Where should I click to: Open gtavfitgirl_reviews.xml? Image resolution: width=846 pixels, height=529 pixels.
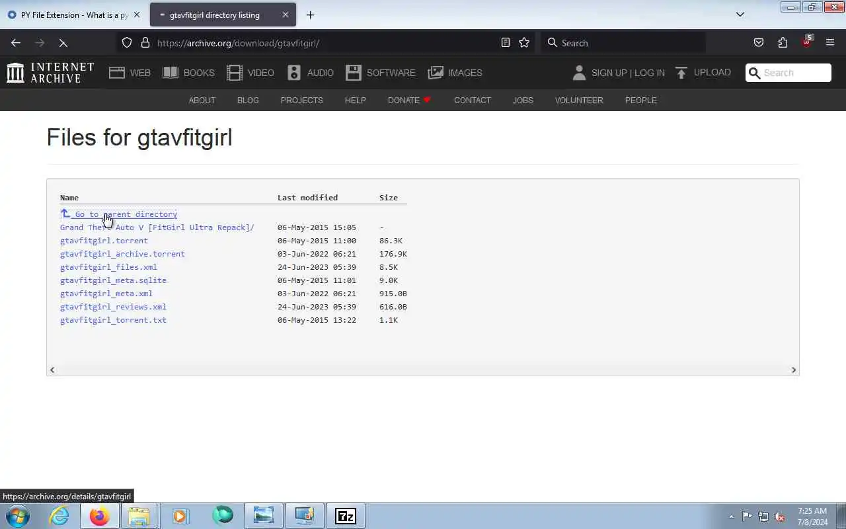113,307
